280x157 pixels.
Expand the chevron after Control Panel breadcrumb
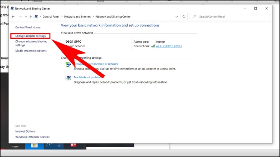pyautogui.click(x=62, y=16)
